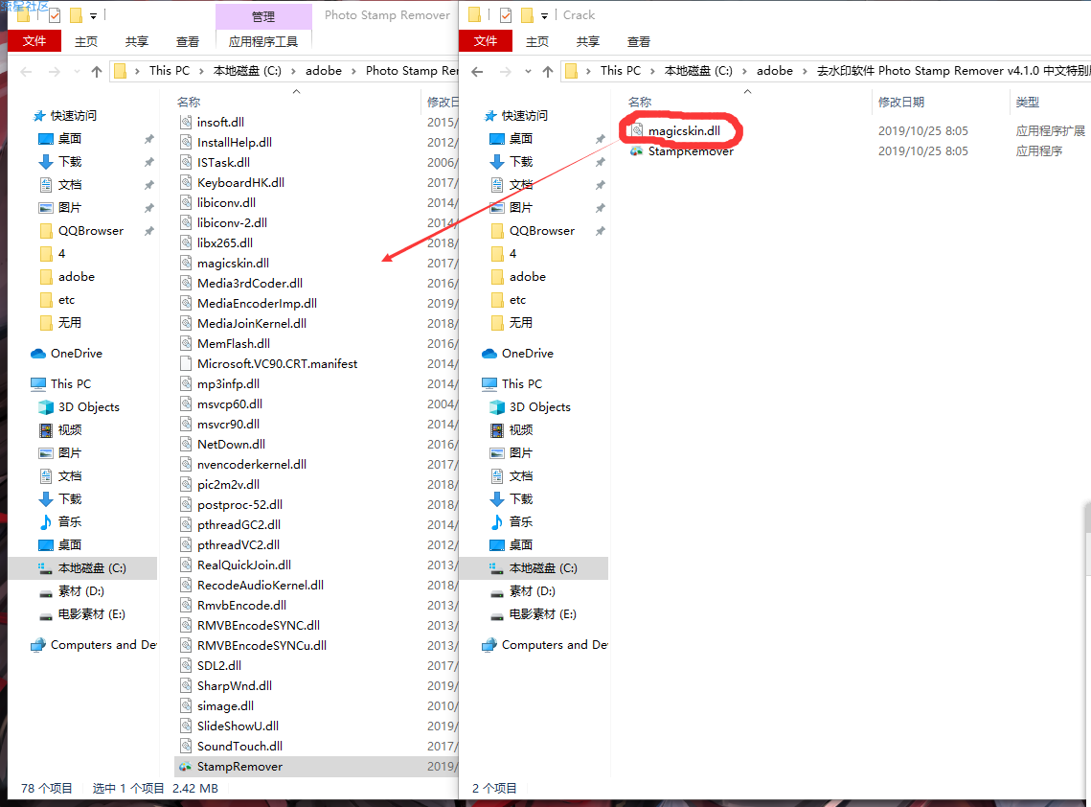This screenshot has width=1091, height=807.
Task: Open Computers and Devices in left navigation pane
Action: tap(103, 645)
